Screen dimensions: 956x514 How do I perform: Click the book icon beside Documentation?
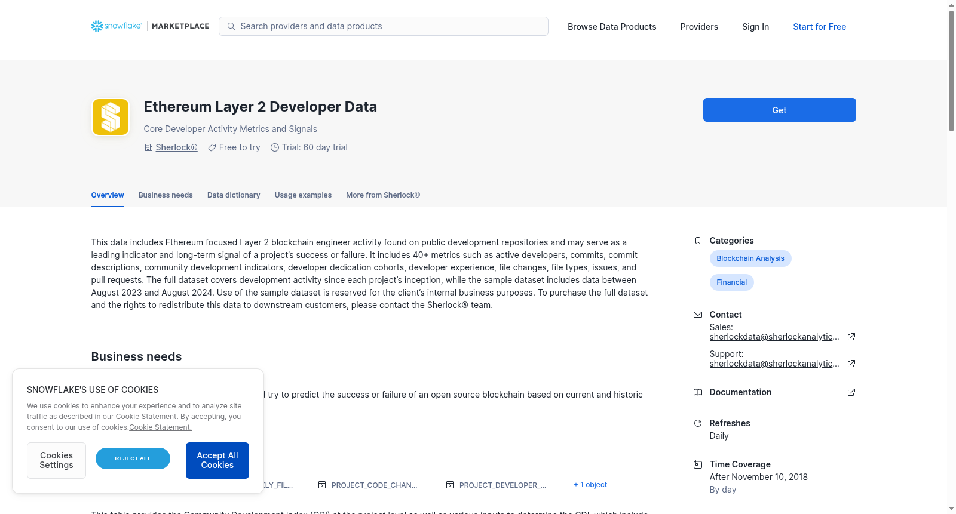pos(698,392)
